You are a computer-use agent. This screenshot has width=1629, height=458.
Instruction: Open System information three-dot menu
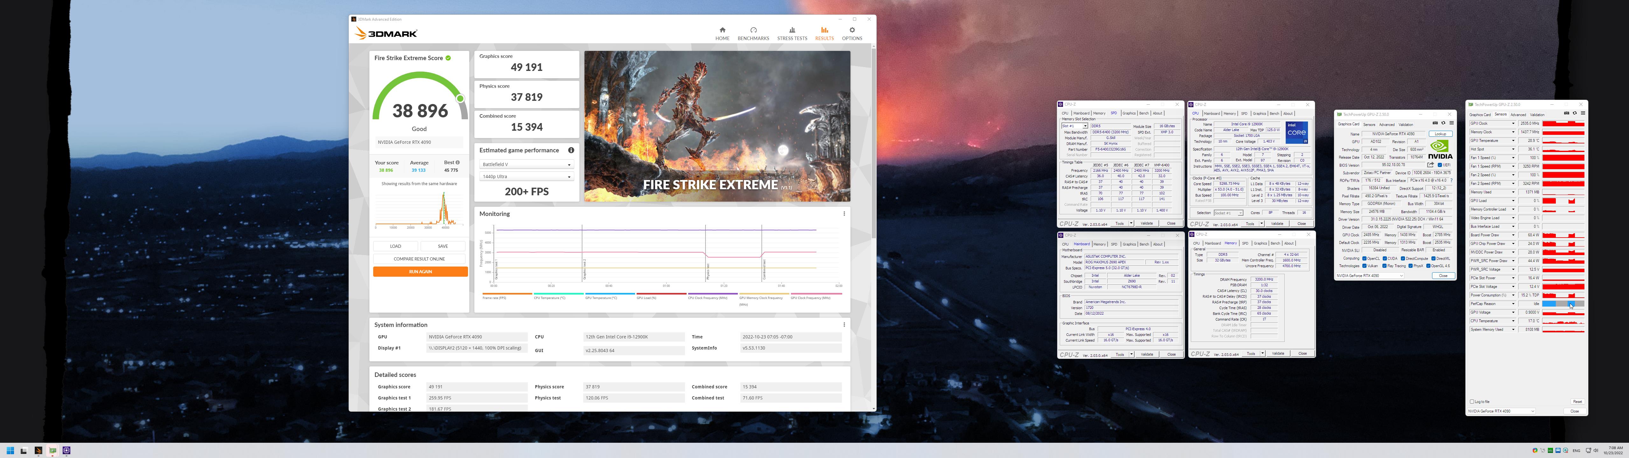pyautogui.click(x=844, y=324)
